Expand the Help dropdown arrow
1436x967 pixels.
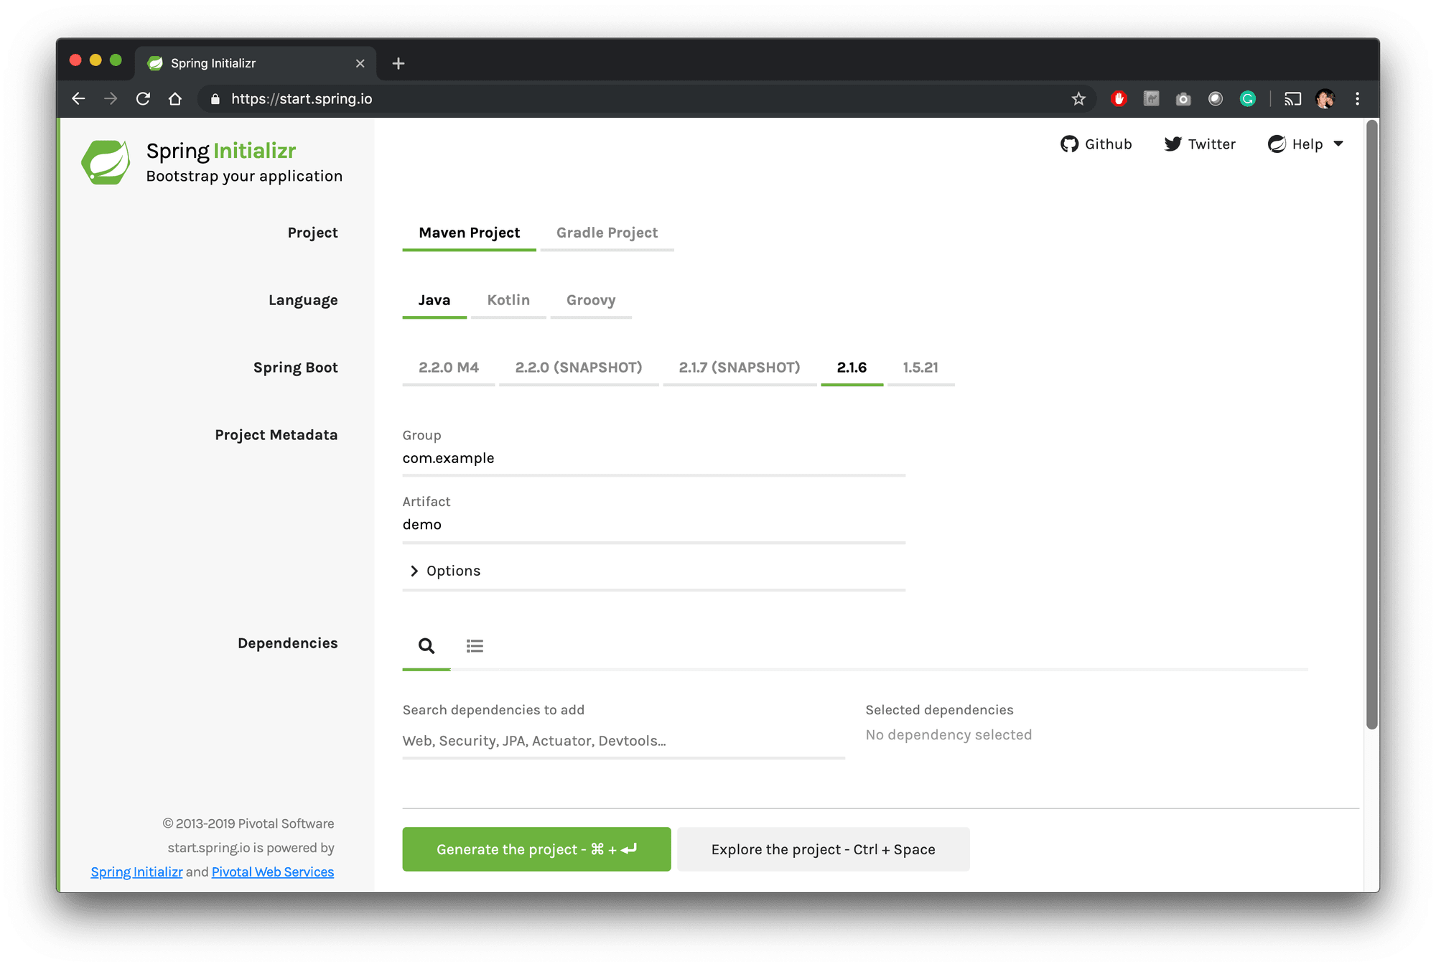point(1338,144)
